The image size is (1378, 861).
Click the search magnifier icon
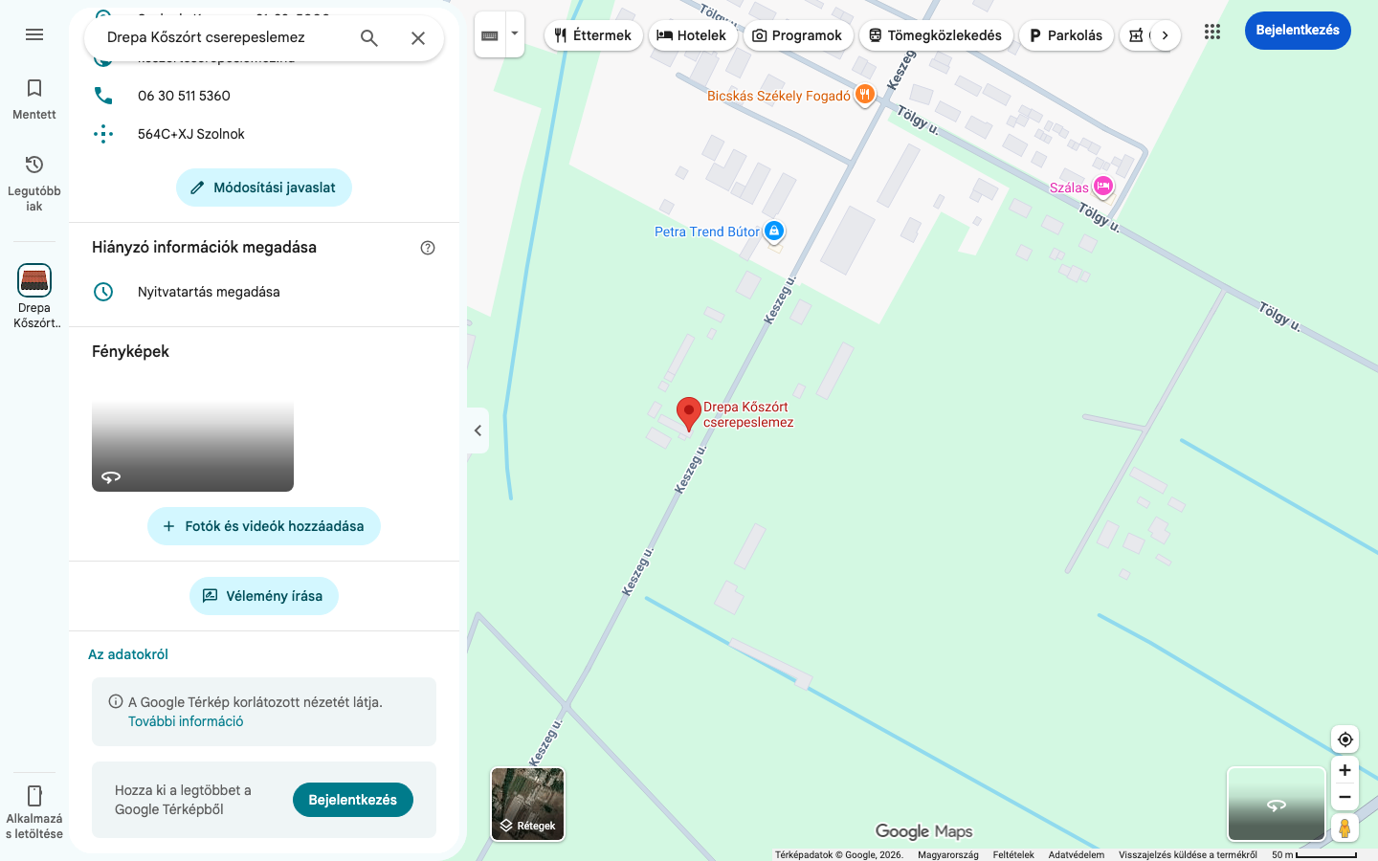point(369,38)
